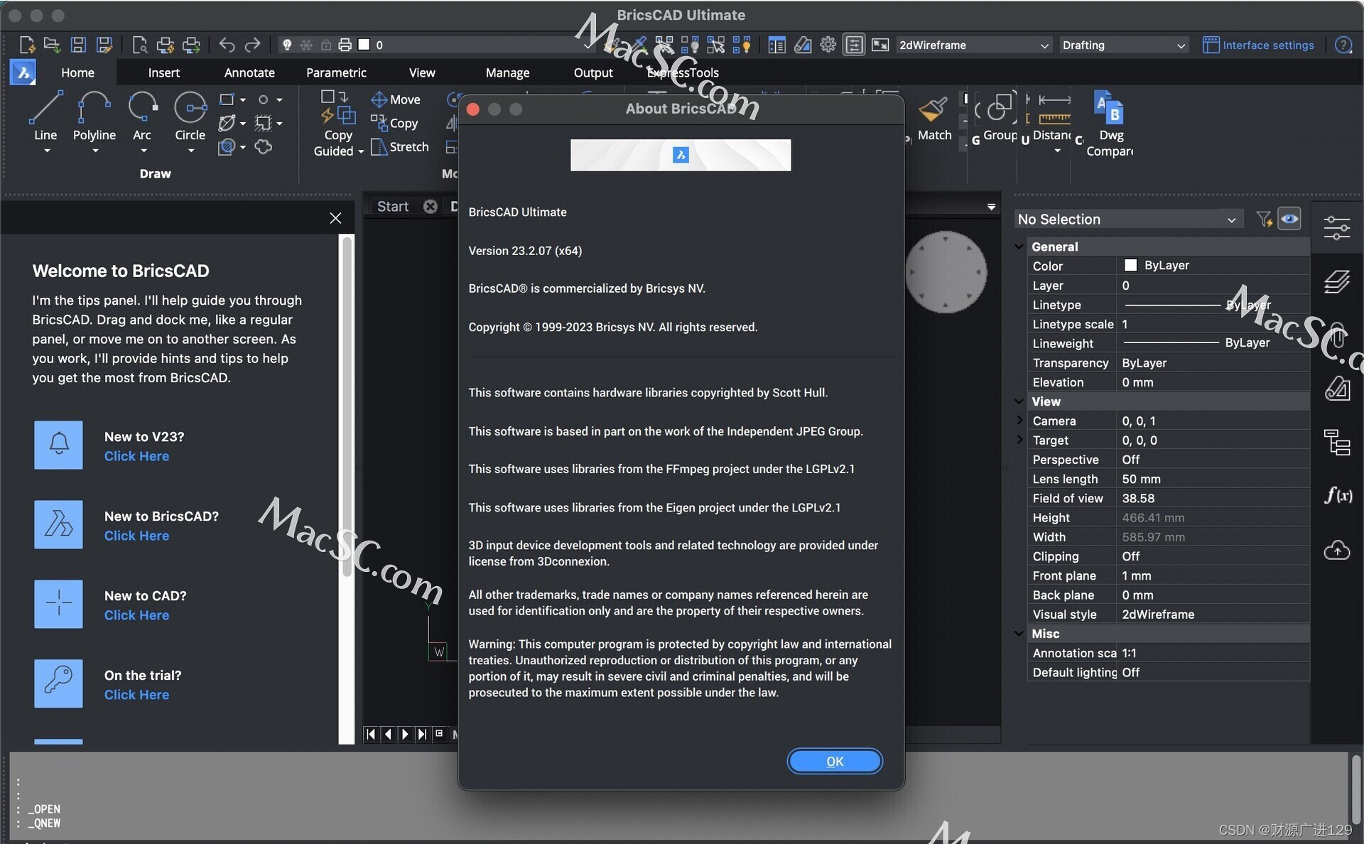Open the Structure tree panel icon
Screen dimensions: 1364x844
[1337, 442]
